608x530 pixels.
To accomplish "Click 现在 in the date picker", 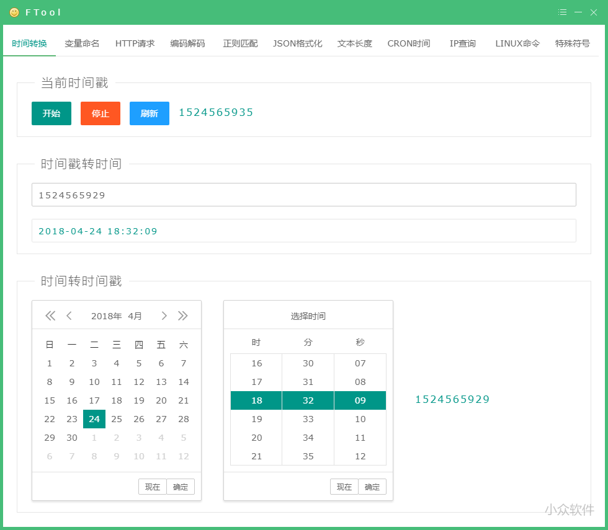I will tap(153, 487).
